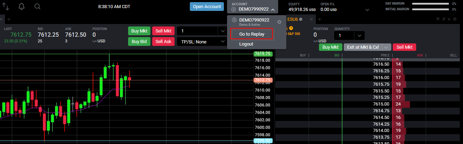
Task: Click Sell Mkt in DOM panel
Action: pyautogui.click(x=404, y=47)
